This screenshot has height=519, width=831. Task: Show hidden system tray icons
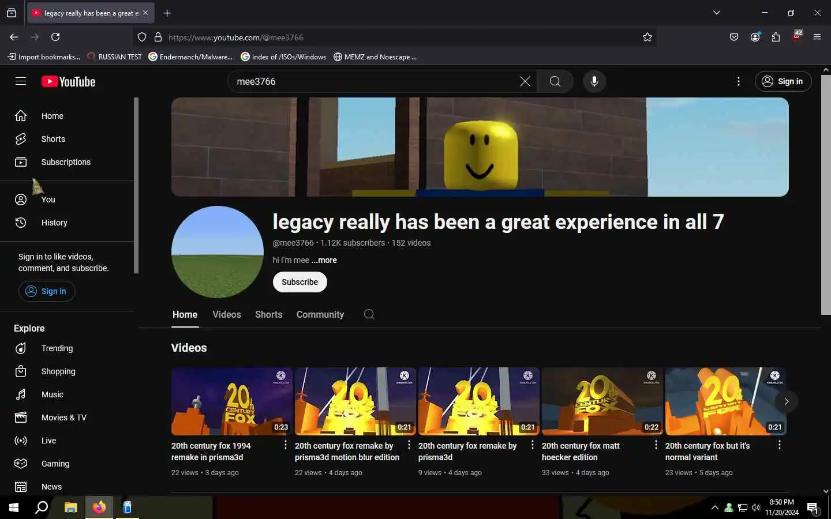[715, 507]
